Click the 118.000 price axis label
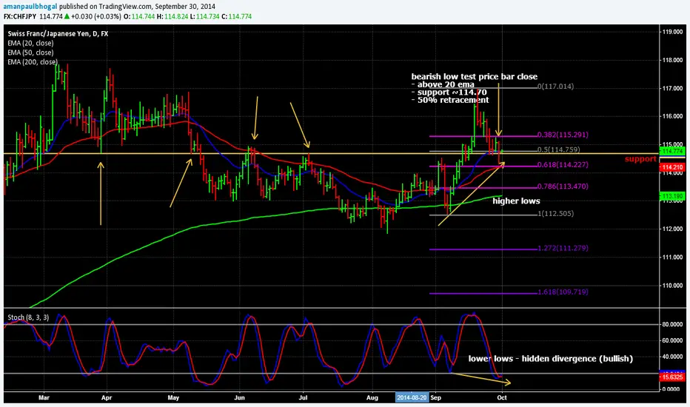The width and height of the screenshot is (690, 407). pos(673,60)
